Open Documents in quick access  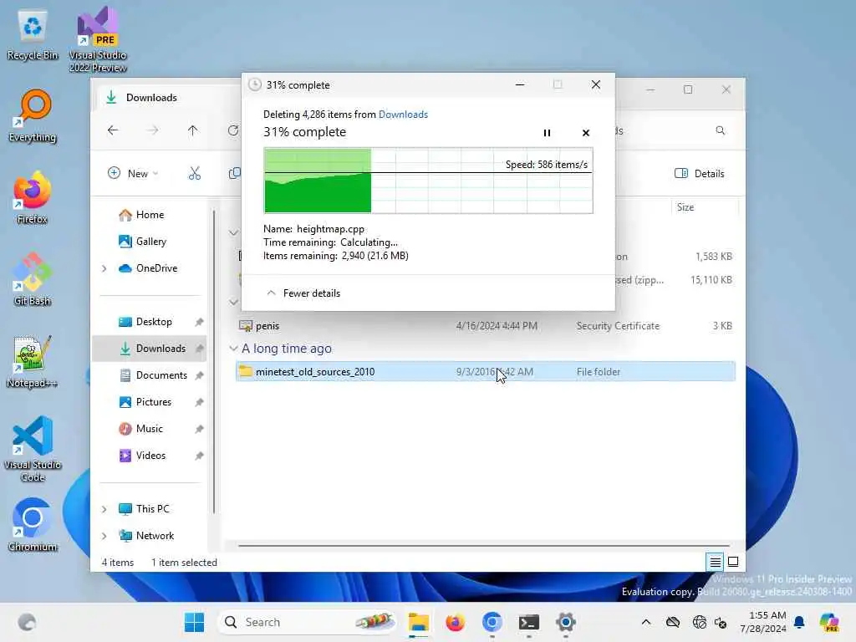pos(154,375)
